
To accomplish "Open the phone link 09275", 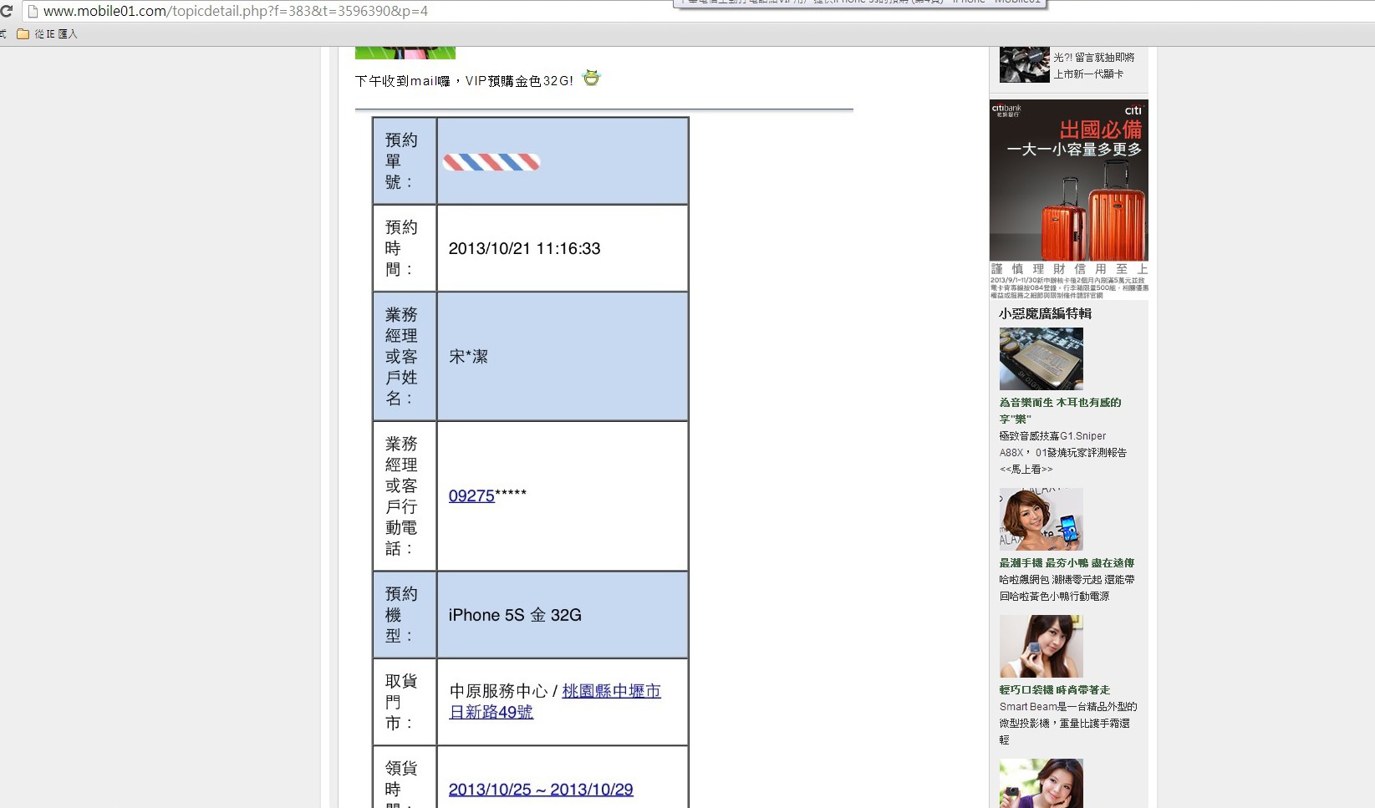I will tap(471, 495).
